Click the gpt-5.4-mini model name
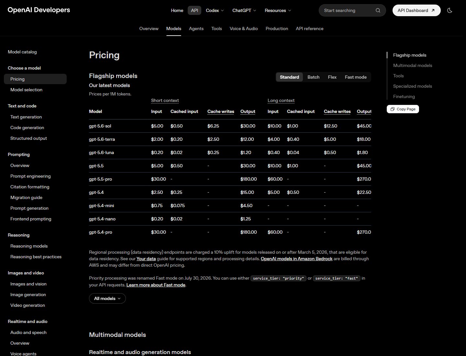The image size is (466, 356). [x=101, y=206]
